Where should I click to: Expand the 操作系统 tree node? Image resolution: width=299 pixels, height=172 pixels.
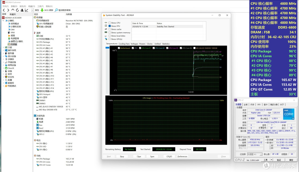pos(3,50)
